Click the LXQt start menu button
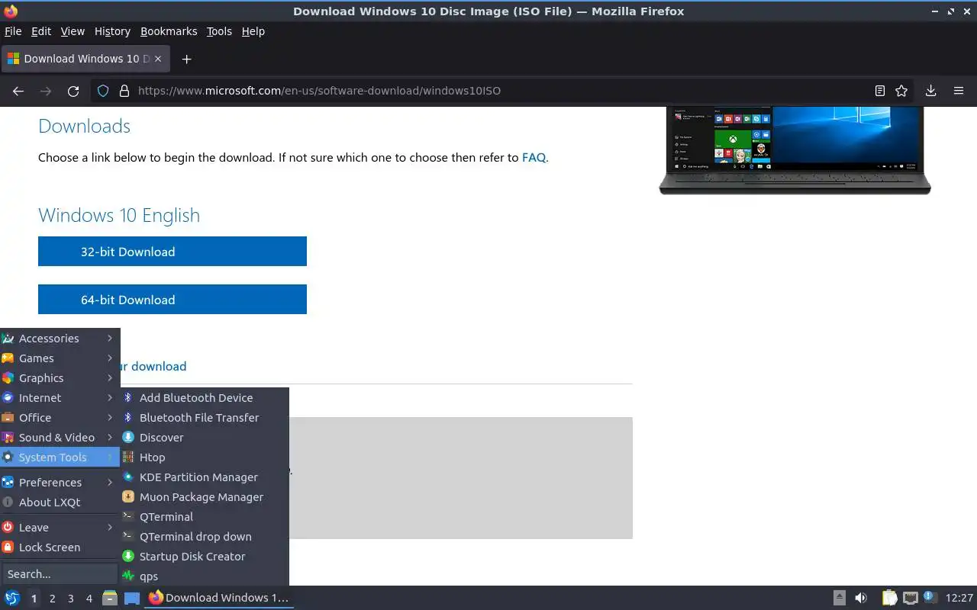Screen dimensions: 977x610 click(11, 598)
